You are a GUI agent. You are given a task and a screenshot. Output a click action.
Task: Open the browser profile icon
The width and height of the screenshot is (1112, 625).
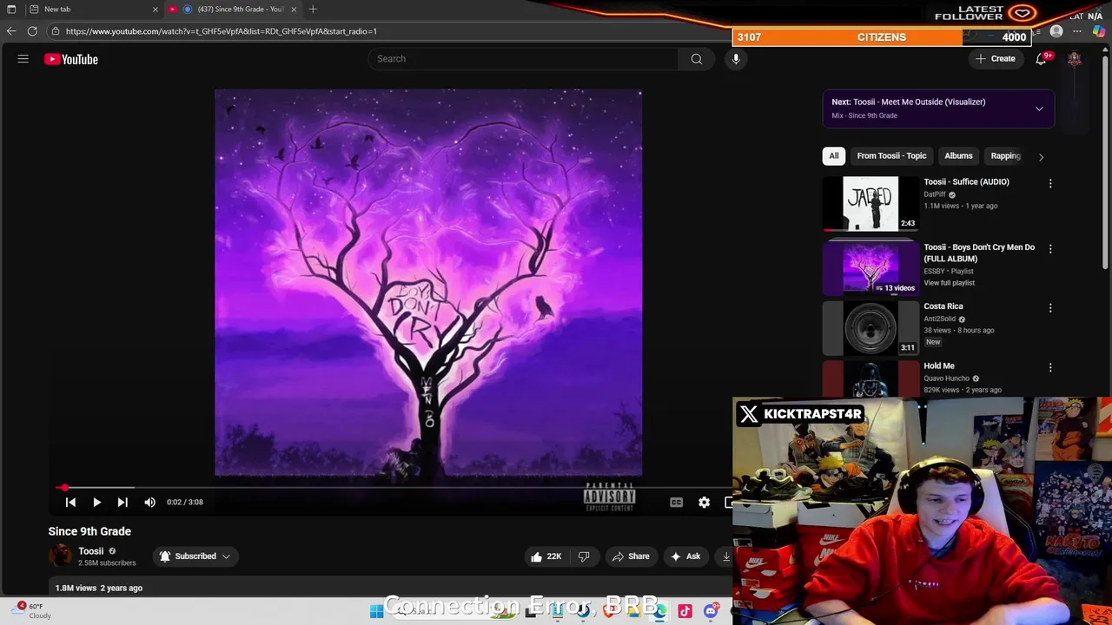pos(1056,31)
